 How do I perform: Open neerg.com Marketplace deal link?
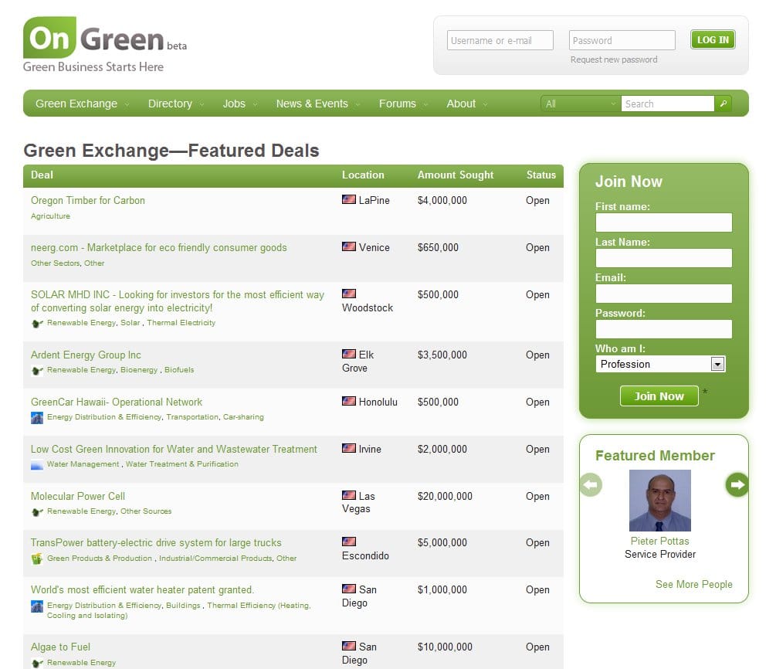pos(159,248)
